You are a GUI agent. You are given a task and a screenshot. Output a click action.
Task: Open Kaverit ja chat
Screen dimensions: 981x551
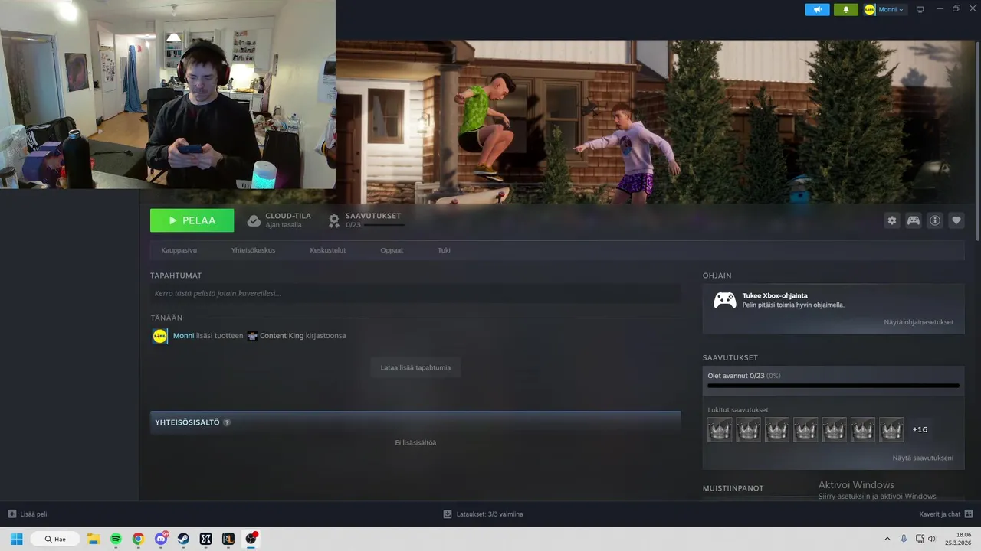click(946, 514)
